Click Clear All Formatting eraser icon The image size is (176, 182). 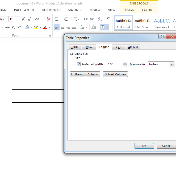tap(48, 19)
